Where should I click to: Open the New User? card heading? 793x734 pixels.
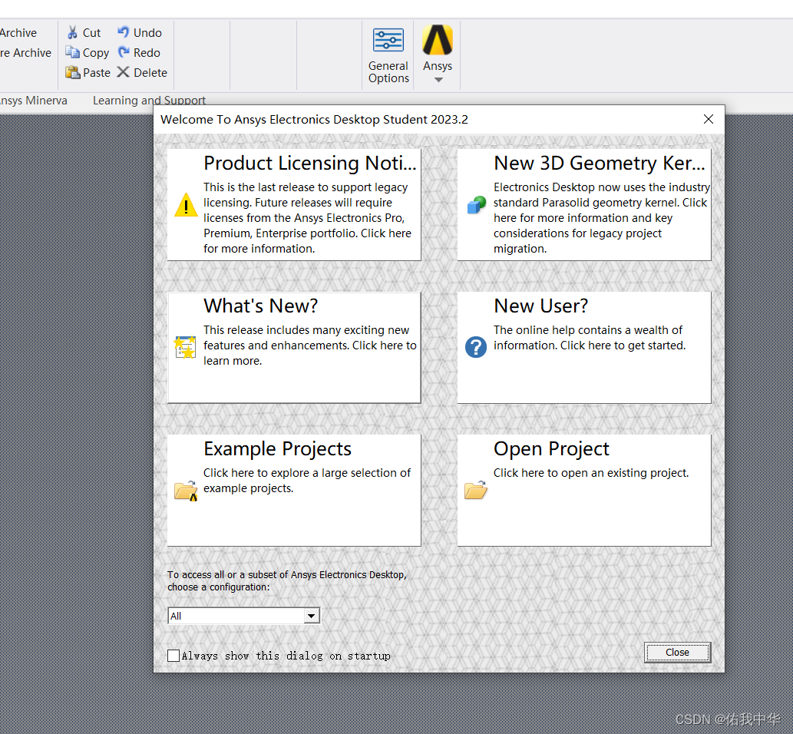pos(541,306)
